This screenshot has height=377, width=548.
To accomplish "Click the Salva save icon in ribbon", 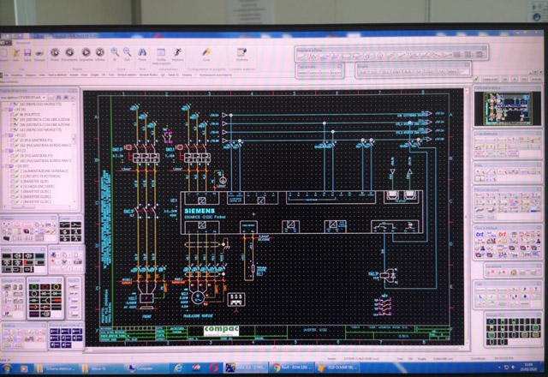I will coord(27,54).
